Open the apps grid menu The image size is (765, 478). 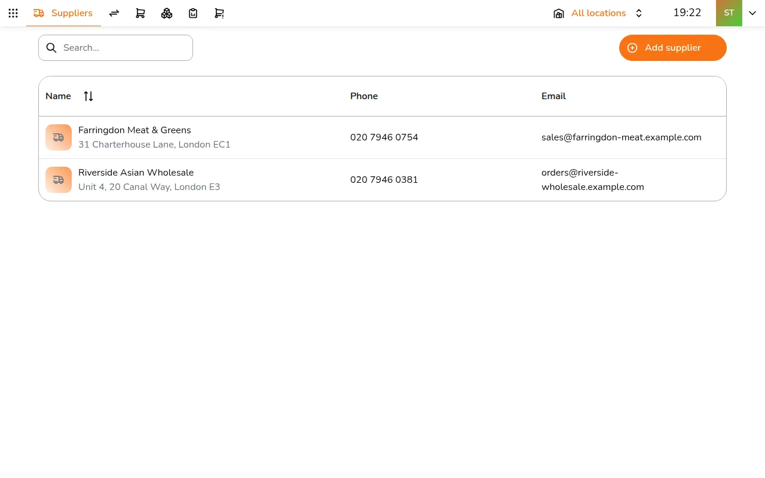(13, 13)
